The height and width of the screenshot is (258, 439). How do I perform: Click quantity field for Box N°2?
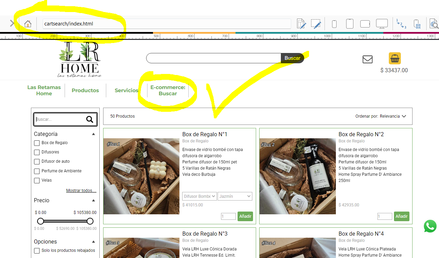pyautogui.click(x=385, y=216)
